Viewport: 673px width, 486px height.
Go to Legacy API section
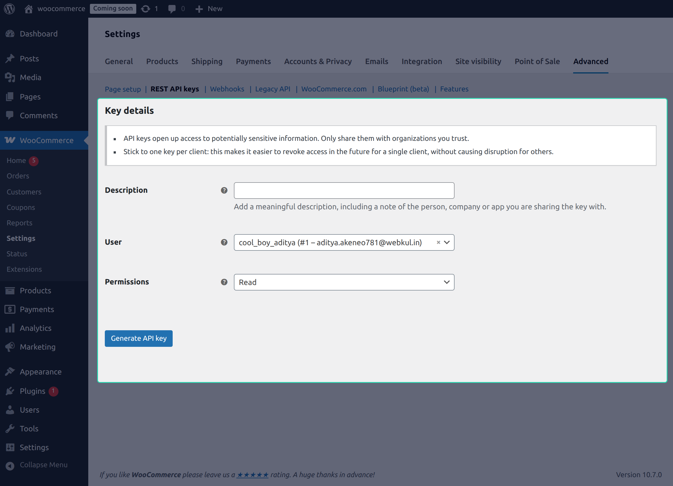coord(273,89)
